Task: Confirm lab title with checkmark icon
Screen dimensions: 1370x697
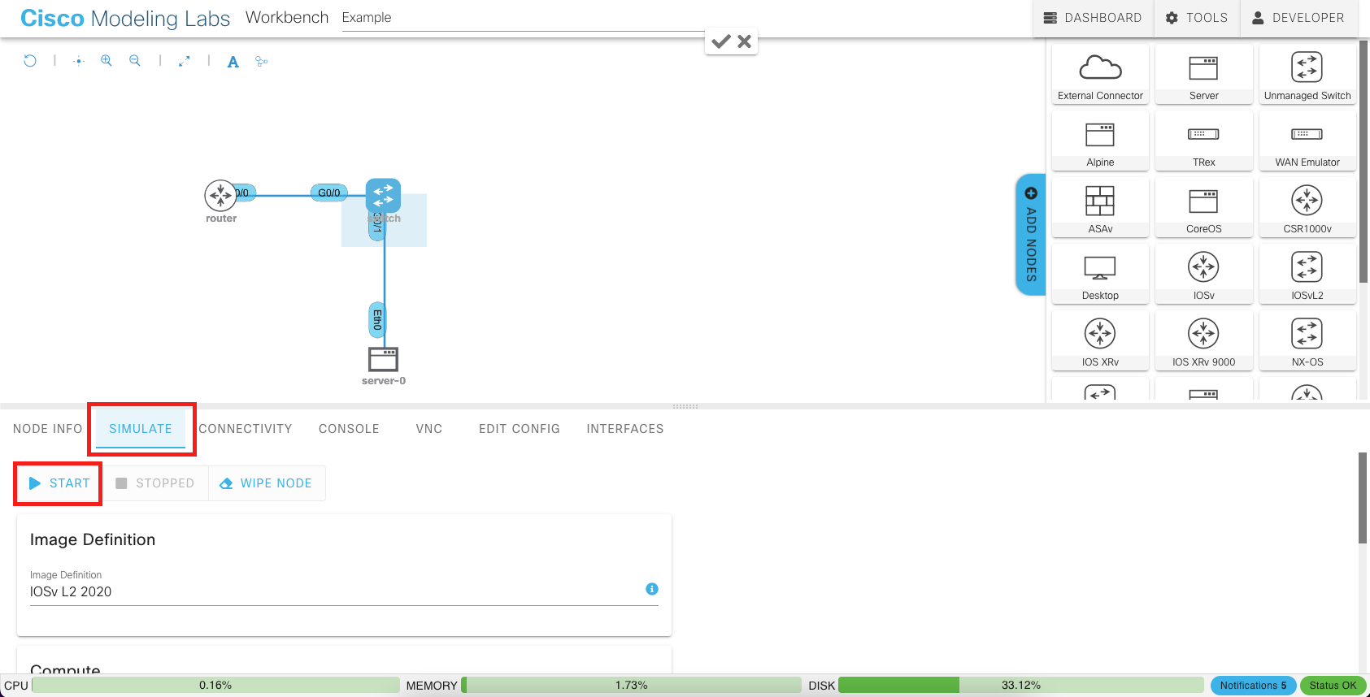Action: (720, 41)
